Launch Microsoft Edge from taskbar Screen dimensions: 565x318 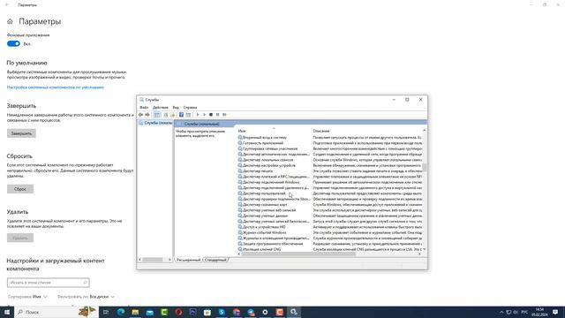coord(121,312)
